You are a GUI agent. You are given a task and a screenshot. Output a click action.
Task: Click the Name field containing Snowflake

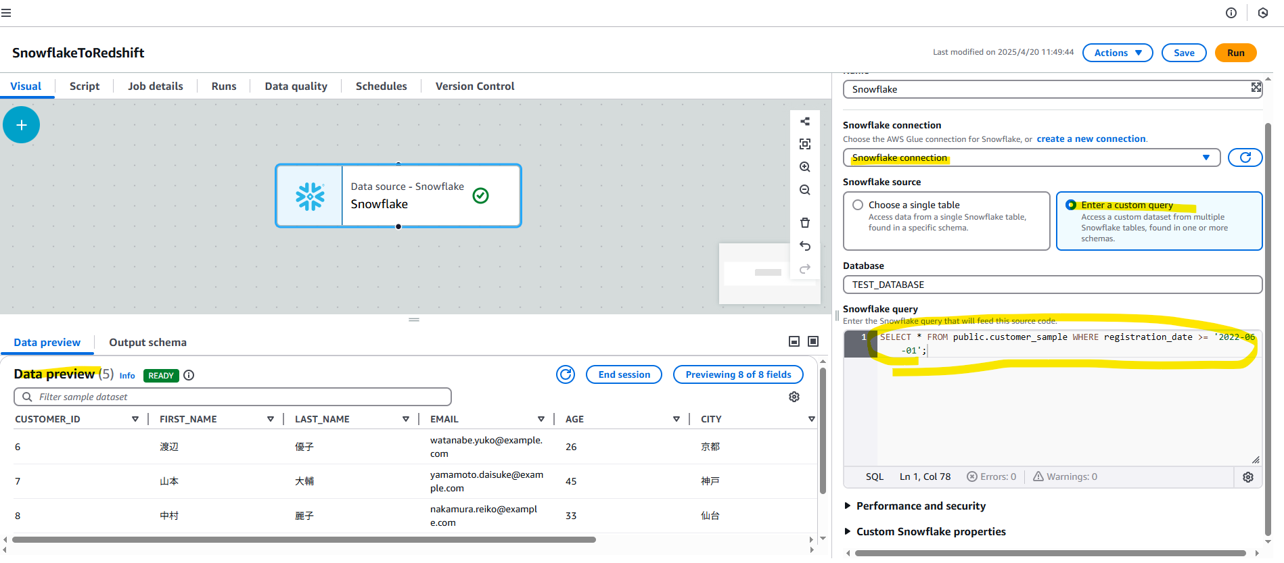[1053, 89]
